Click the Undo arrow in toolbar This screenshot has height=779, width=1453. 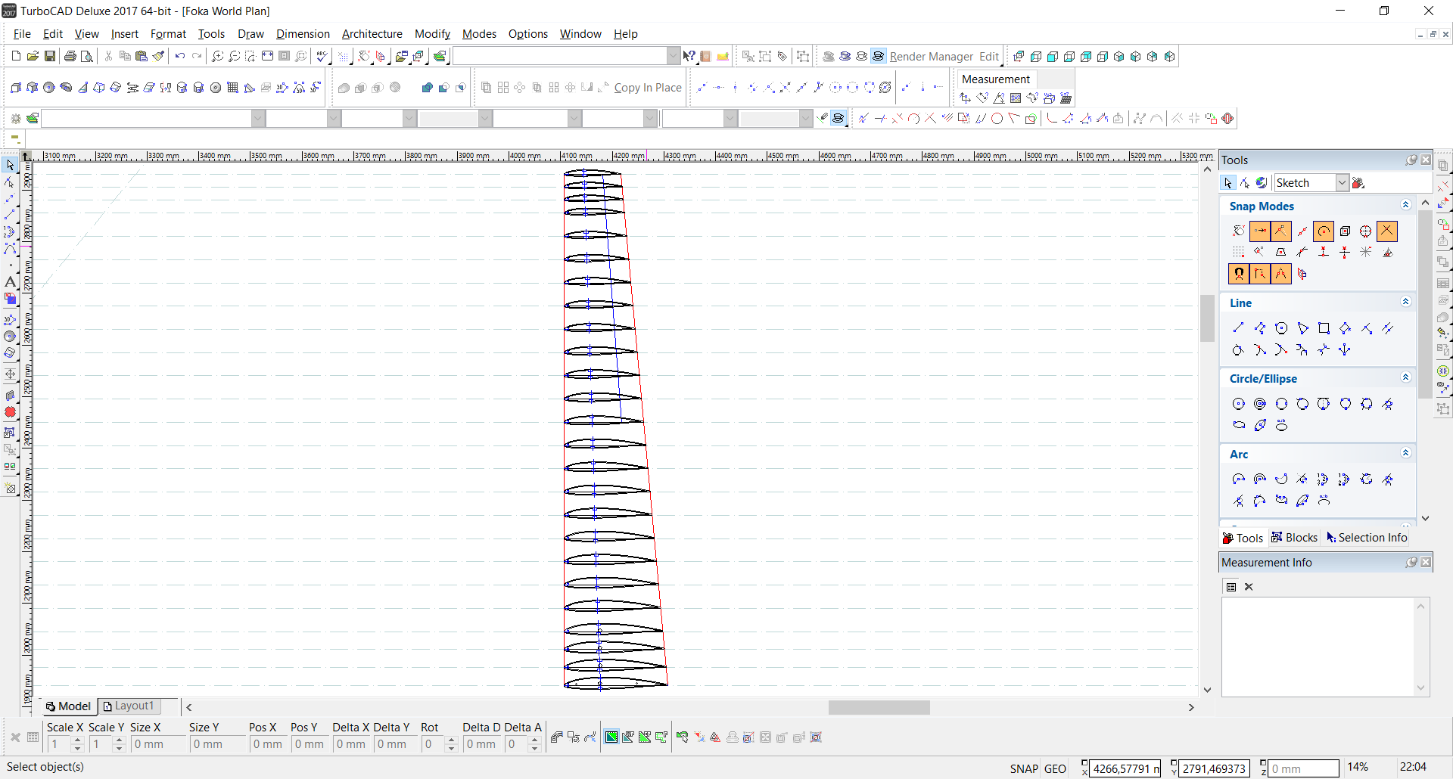(179, 56)
